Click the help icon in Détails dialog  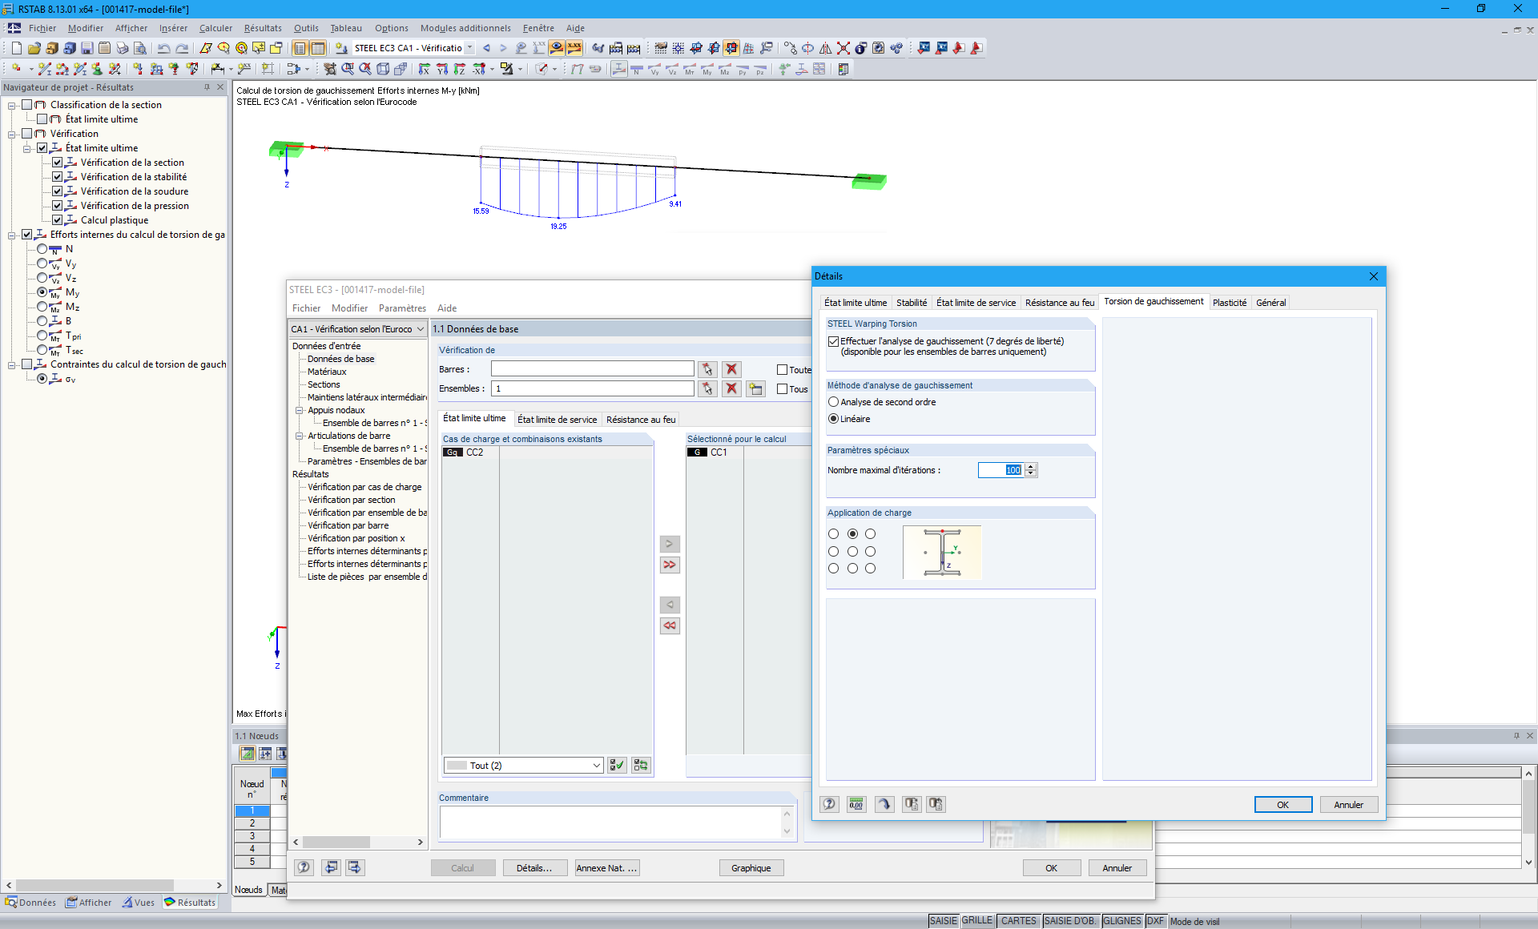coord(830,804)
